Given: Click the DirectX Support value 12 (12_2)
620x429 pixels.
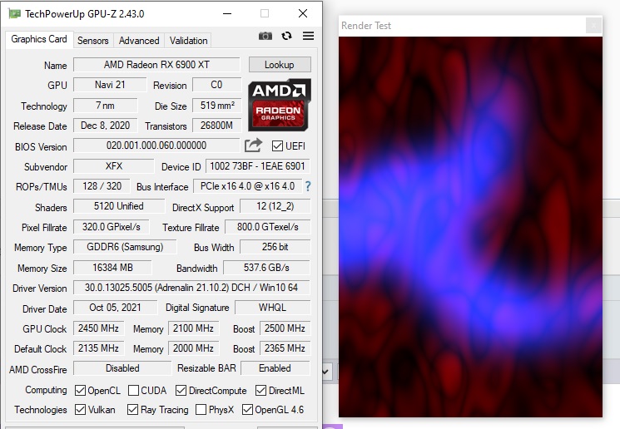Looking at the screenshot, I should tap(275, 206).
